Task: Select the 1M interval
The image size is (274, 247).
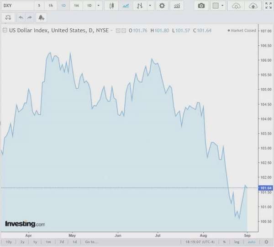Action: click(76, 5)
